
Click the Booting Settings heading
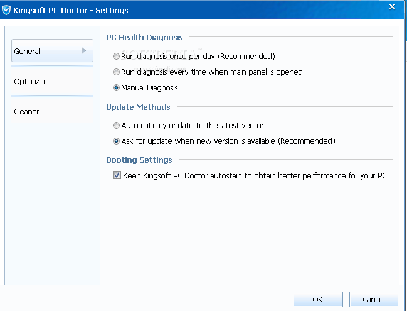pos(139,160)
